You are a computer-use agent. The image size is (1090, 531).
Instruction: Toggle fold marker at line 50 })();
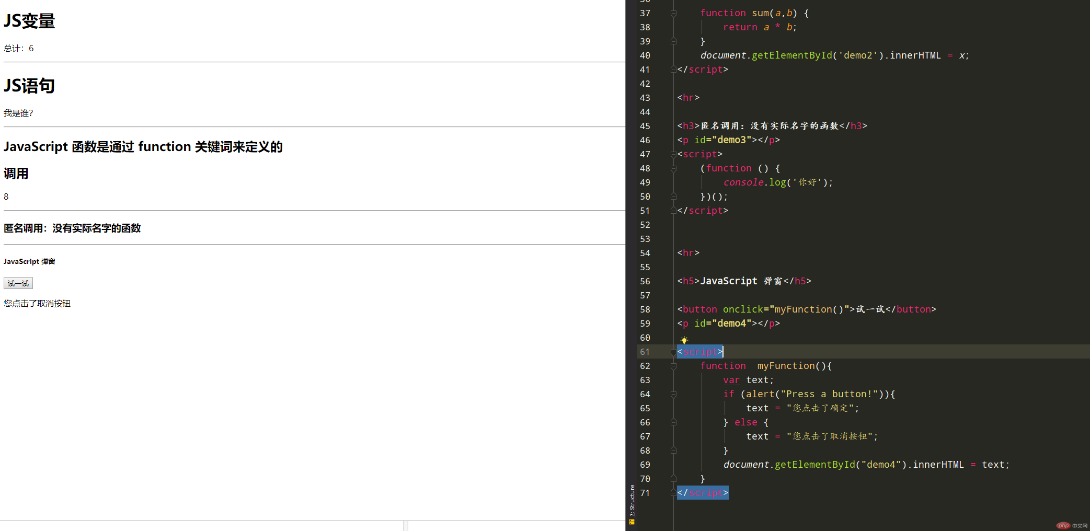(673, 197)
